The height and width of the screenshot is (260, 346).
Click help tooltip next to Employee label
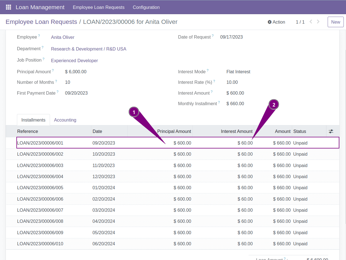[x=39, y=36]
